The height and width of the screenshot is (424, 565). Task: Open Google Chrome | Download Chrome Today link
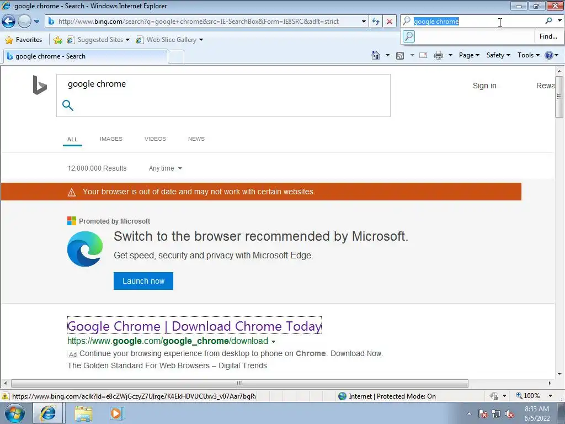194,326
